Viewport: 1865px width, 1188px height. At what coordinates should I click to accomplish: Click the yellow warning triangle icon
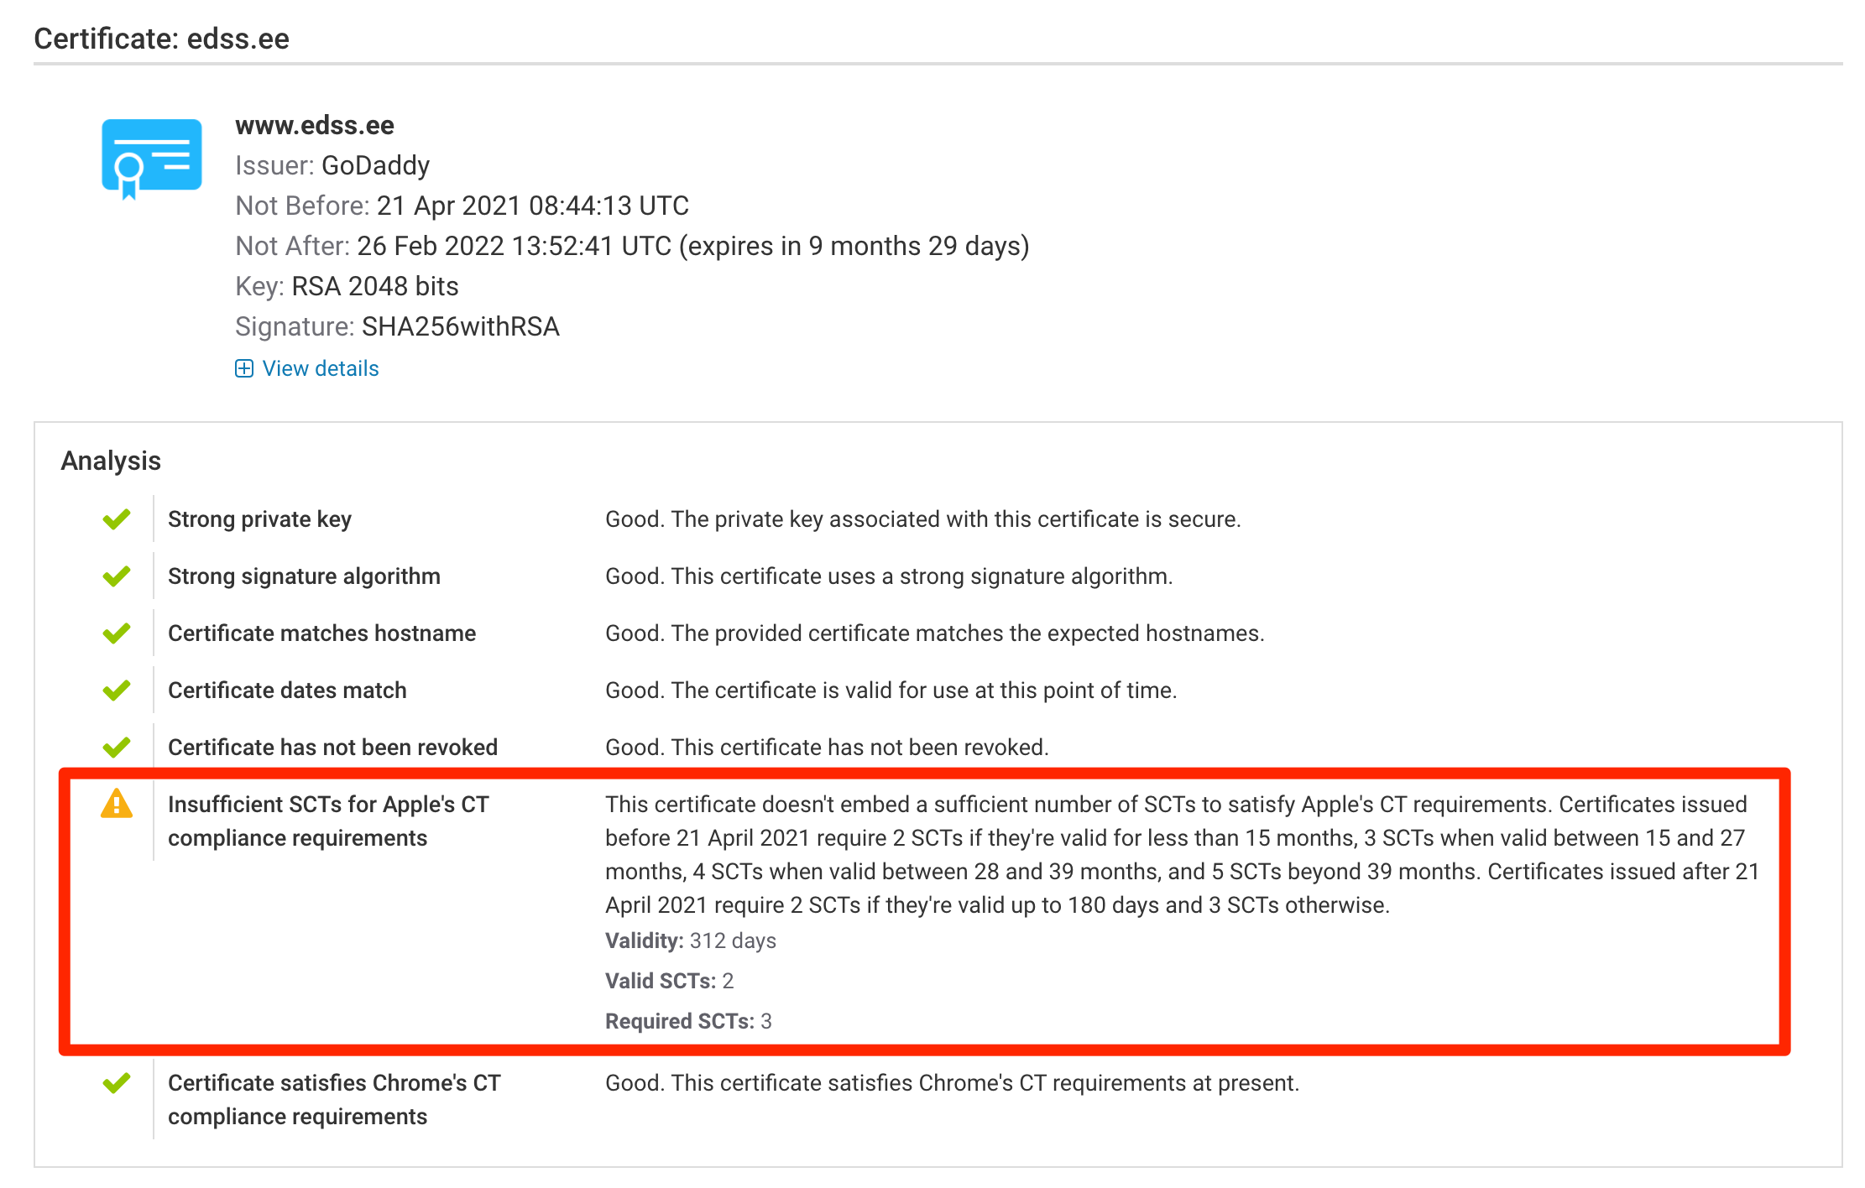(x=117, y=804)
